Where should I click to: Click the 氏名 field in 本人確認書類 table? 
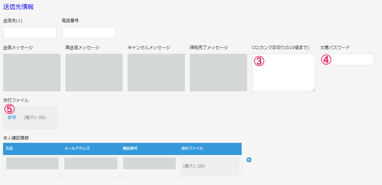point(32,163)
